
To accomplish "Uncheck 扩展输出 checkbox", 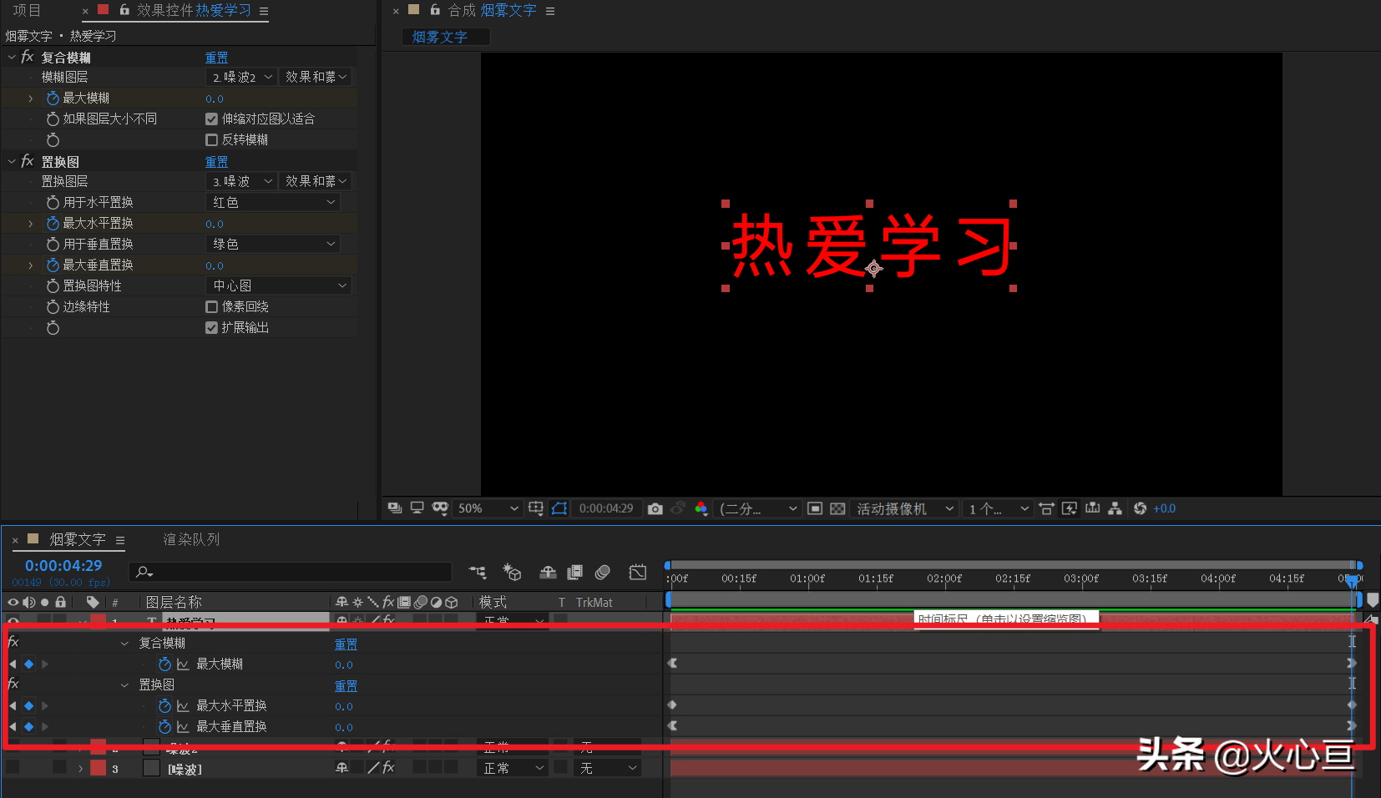I will 211,327.
